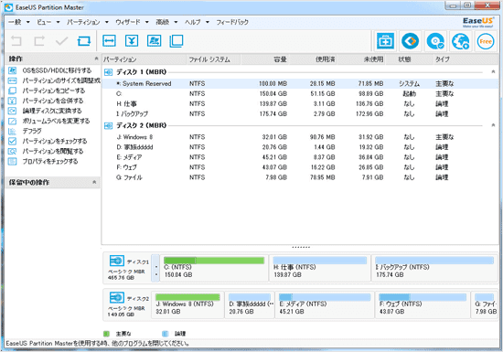This screenshot has height=352, width=503.
Task: Open the パーティション menu
Action: 83,22
